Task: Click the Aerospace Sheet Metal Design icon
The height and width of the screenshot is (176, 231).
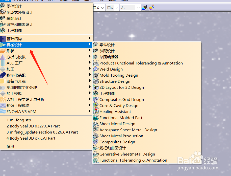Action: pos(95,130)
